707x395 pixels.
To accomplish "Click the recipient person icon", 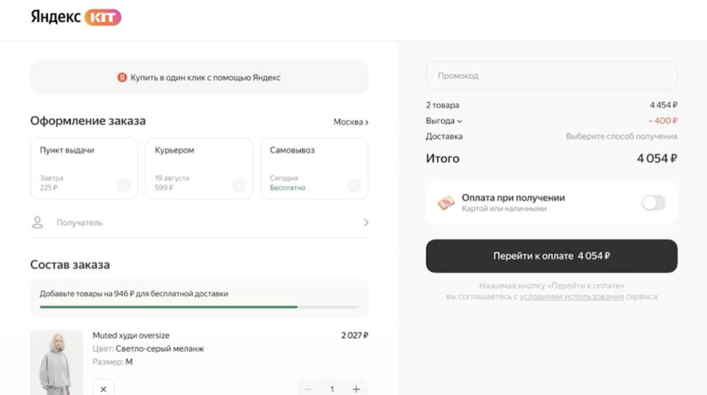I will (38, 223).
